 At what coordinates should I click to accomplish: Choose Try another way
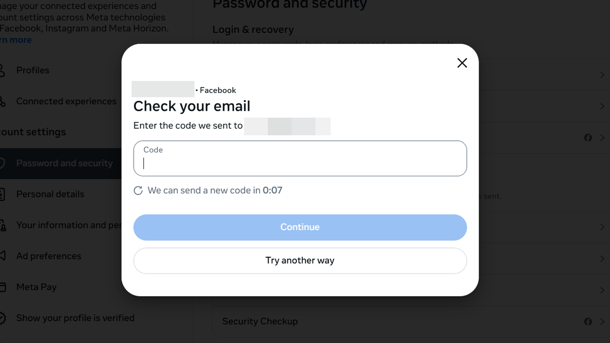click(300, 260)
